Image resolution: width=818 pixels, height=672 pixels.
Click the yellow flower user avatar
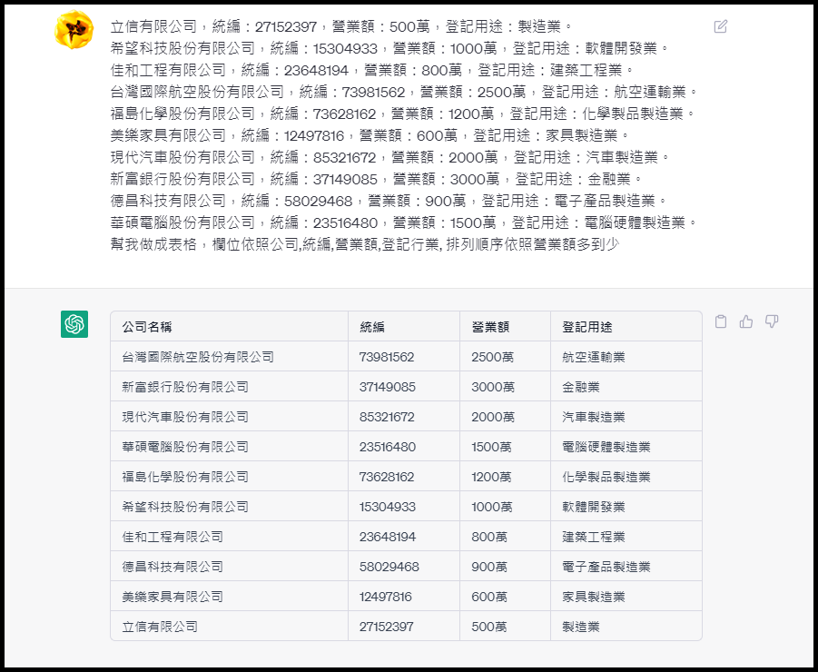pyautogui.click(x=74, y=29)
